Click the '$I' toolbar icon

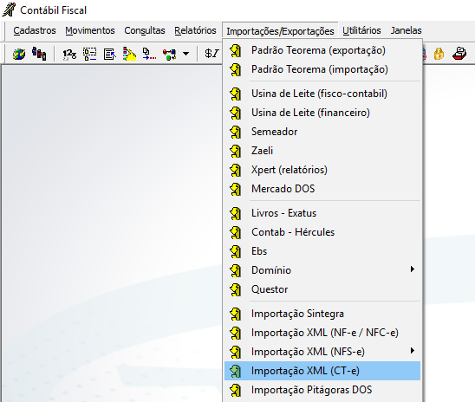click(x=211, y=54)
